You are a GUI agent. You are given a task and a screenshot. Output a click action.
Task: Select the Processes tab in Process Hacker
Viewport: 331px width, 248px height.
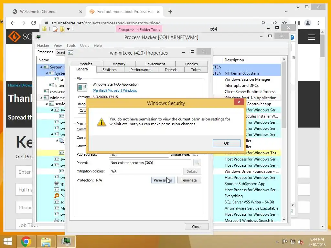point(45,52)
